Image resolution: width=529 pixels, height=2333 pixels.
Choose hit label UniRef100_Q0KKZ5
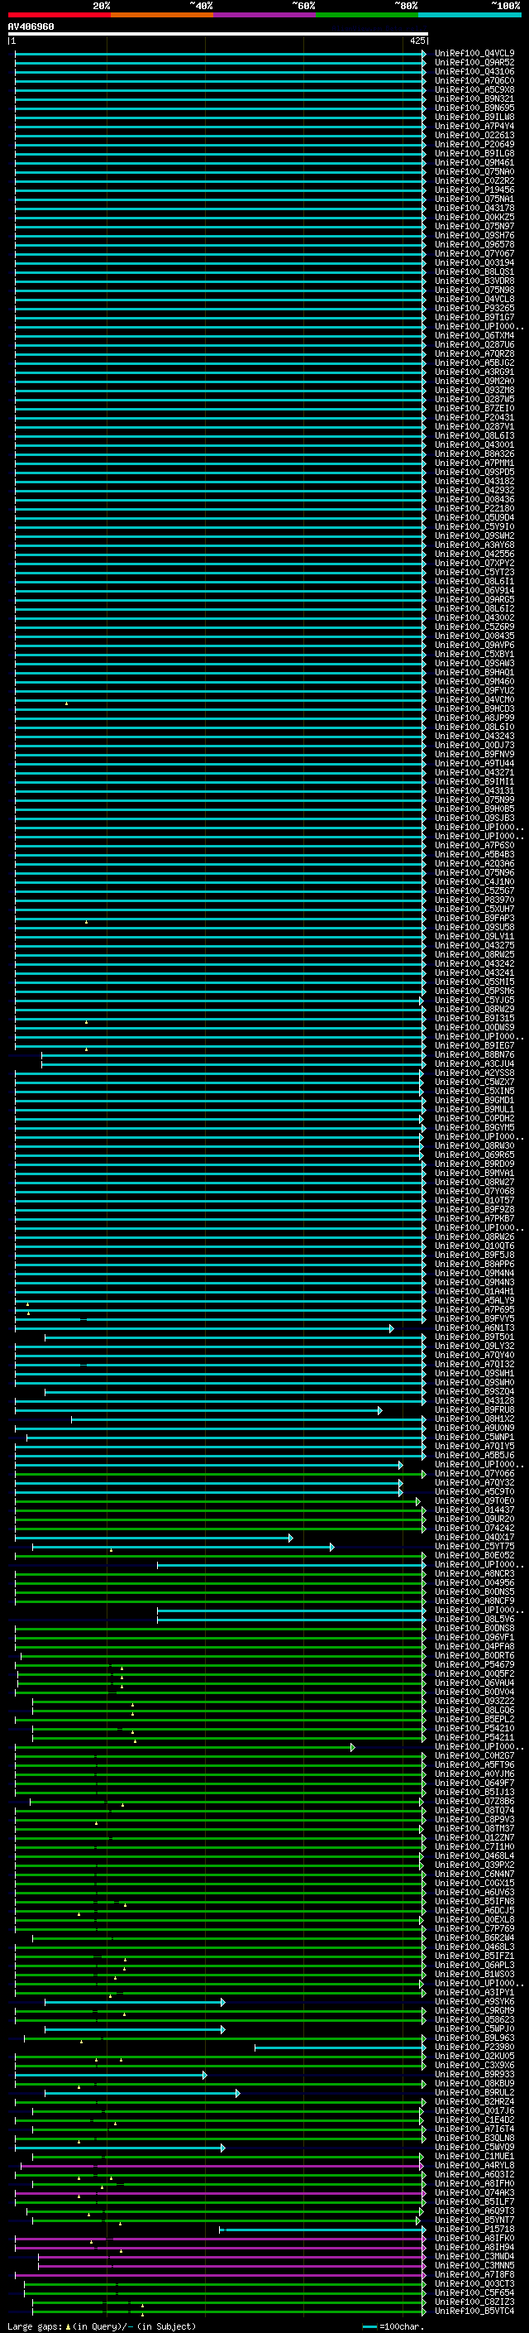click(474, 218)
